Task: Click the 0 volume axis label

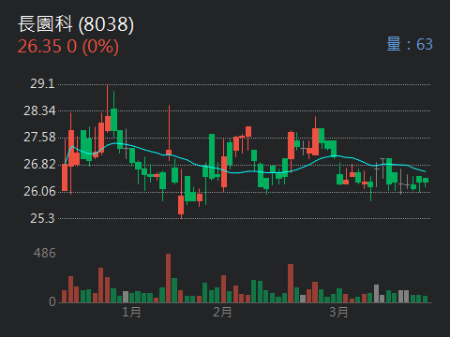Action: click(52, 301)
